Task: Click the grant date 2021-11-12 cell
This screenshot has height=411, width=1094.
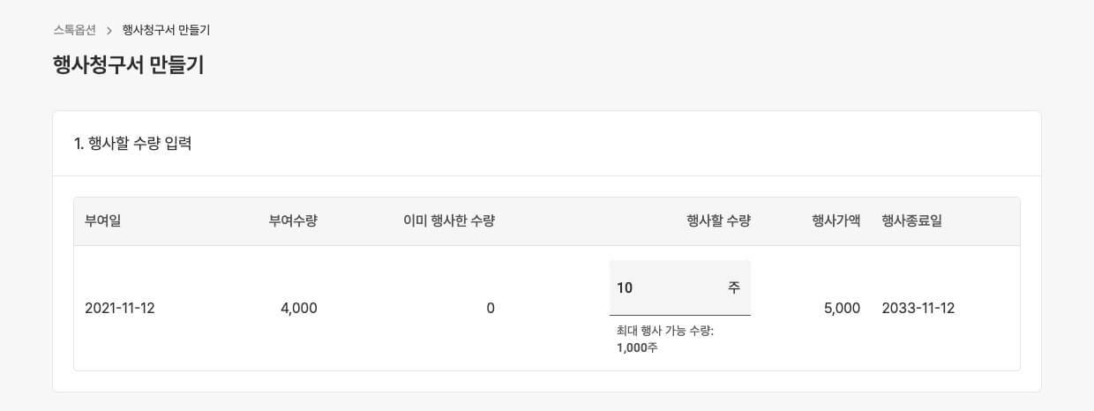Action: click(120, 309)
